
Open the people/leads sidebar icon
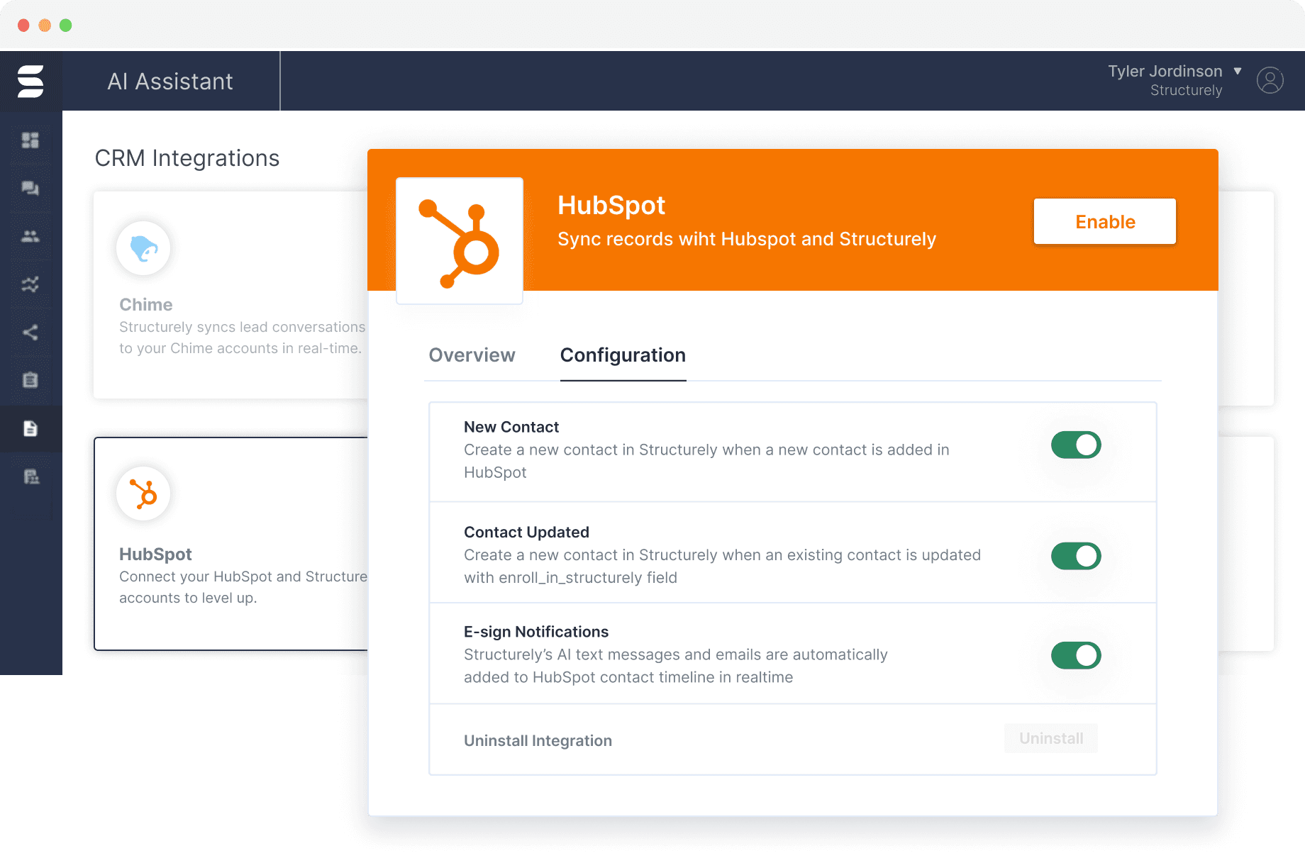click(x=30, y=237)
